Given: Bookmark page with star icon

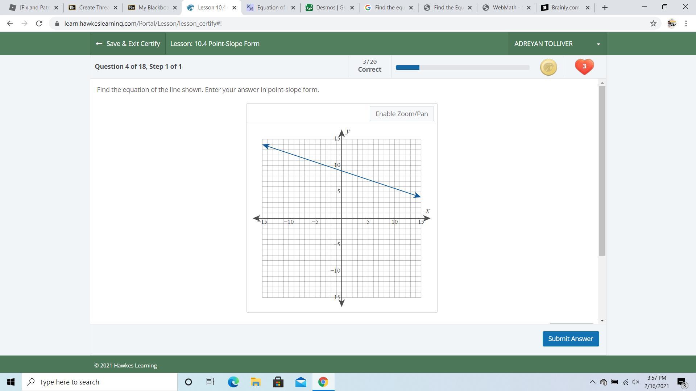Looking at the screenshot, I should tap(653, 24).
